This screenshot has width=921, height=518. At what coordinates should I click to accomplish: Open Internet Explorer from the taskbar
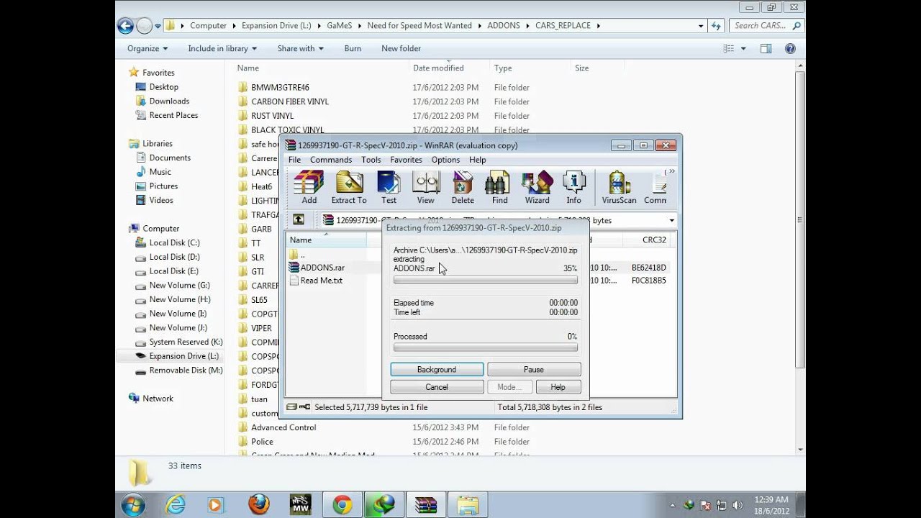(175, 504)
